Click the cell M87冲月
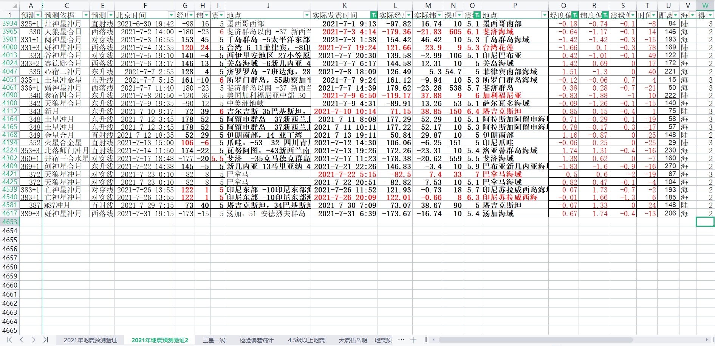The image size is (715, 346). point(67,205)
